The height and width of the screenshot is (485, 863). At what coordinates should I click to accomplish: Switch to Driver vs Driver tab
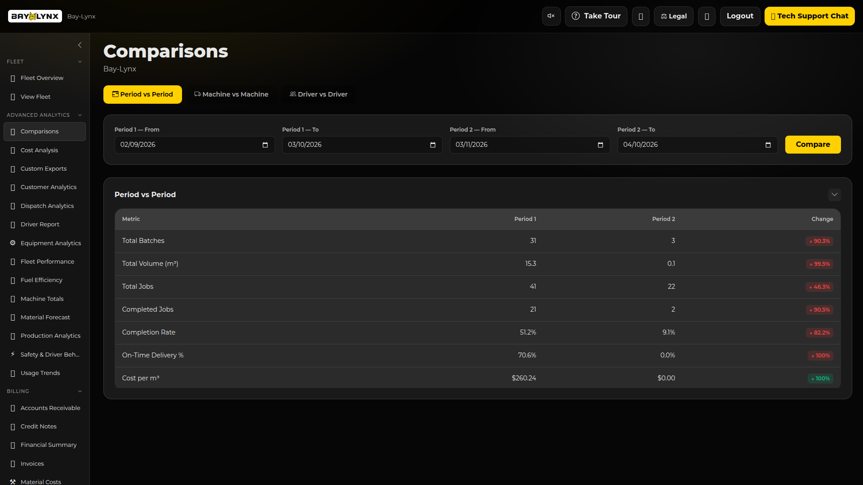pos(318,94)
